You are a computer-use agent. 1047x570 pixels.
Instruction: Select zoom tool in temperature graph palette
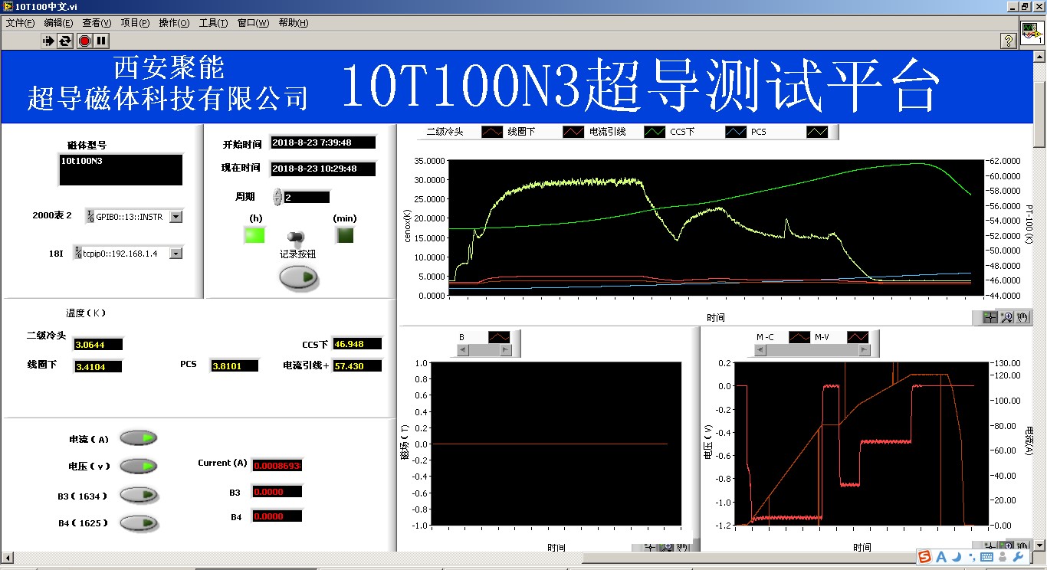tap(1006, 317)
